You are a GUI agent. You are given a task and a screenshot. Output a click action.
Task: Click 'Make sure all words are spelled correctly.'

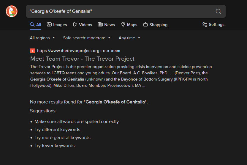pyautogui.click(x=77, y=122)
